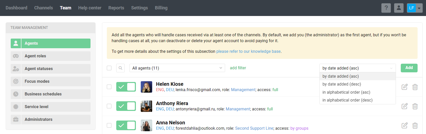Click the Business schedules clock icon

point(16,94)
